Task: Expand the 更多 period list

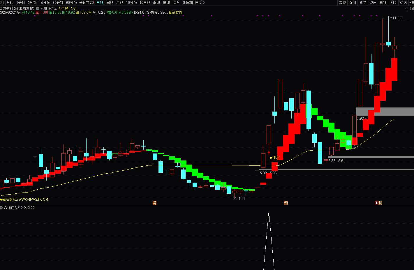Action: 200,3
